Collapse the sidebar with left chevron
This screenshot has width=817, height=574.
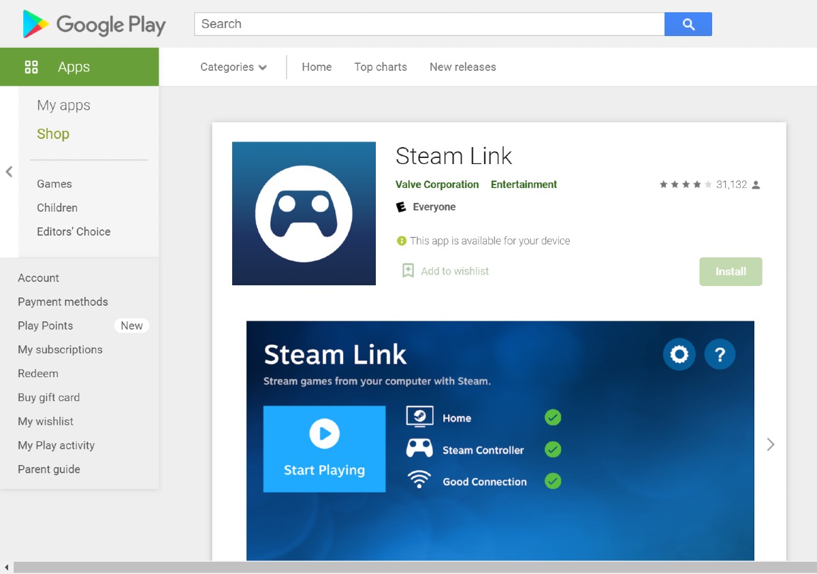[9, 172]
